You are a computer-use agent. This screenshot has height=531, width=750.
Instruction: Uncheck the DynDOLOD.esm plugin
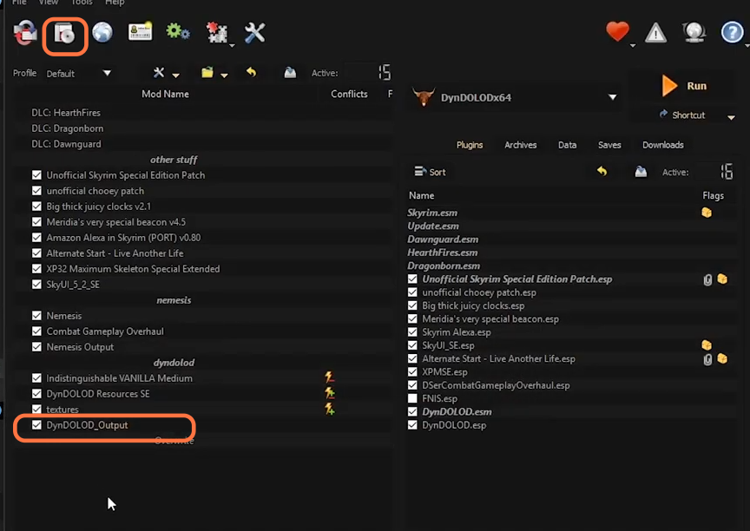click(x=412, y=411)
